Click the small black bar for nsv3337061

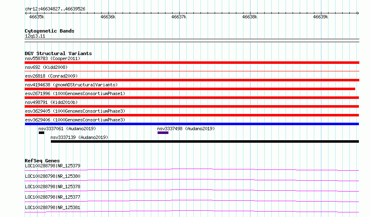pos(41,133)
